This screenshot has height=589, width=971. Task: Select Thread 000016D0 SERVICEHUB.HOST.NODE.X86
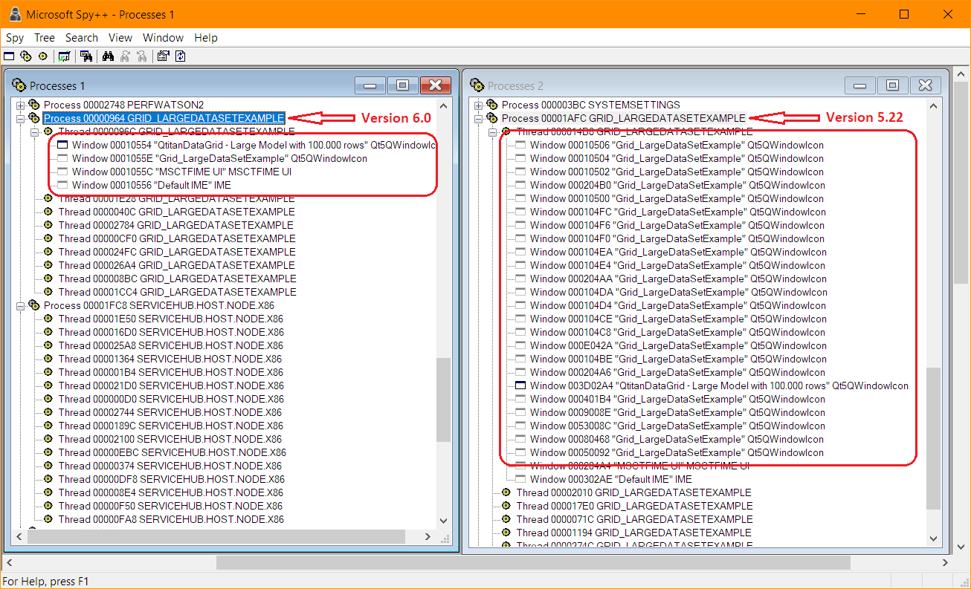tap(170, 332)
